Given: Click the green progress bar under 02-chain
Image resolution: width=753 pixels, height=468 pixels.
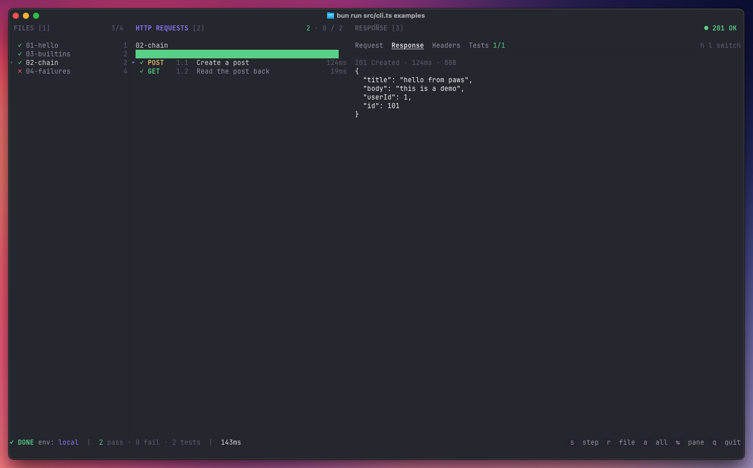Looking at the screenshot, I should point(237,54).
